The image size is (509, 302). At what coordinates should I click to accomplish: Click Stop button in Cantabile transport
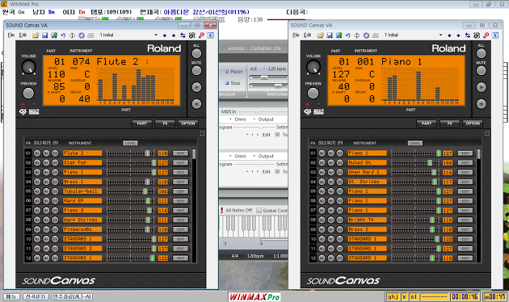tap(233, 83)
